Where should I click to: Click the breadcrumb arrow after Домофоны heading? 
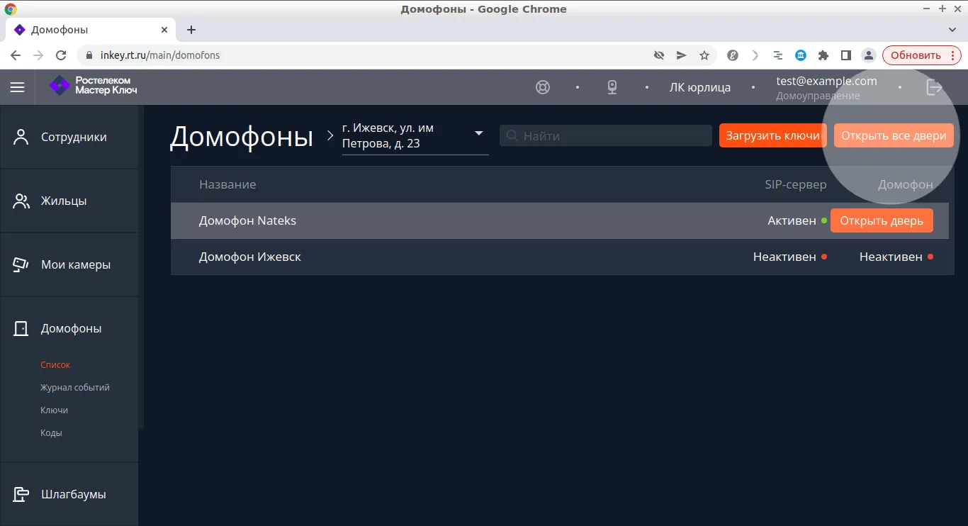click(x=330, y=135)
